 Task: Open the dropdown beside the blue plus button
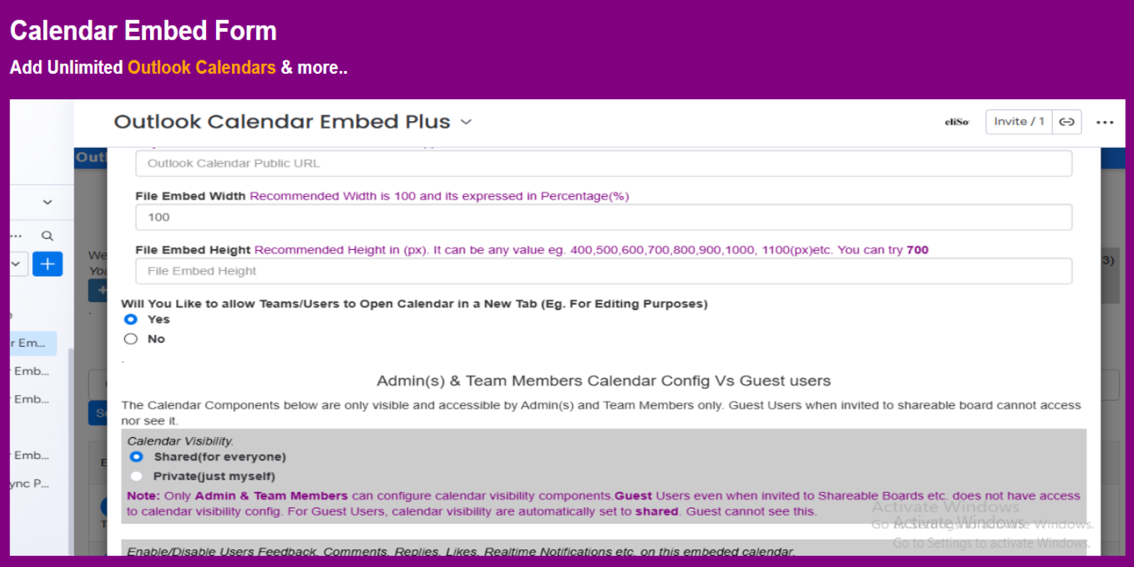tap(17, 264)
